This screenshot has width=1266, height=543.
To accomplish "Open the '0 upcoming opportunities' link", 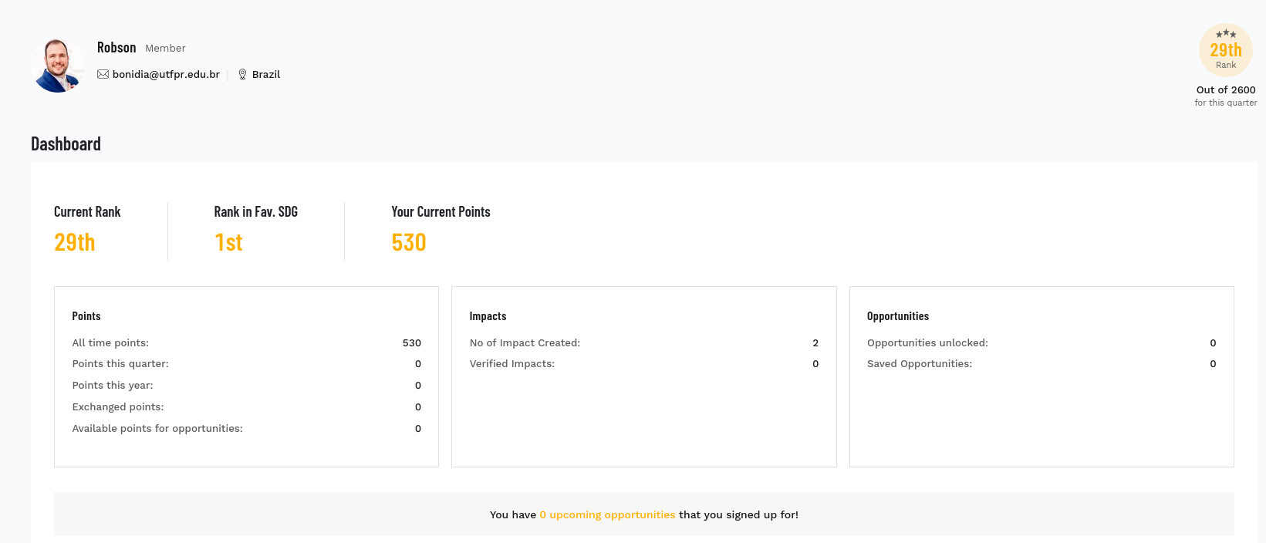I will click(x=607, y=515).
